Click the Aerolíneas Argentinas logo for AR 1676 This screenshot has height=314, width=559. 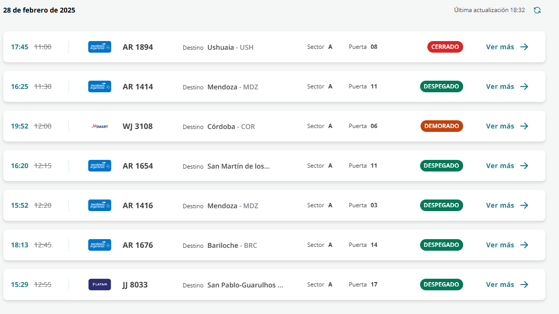click(x=100, y=245)
